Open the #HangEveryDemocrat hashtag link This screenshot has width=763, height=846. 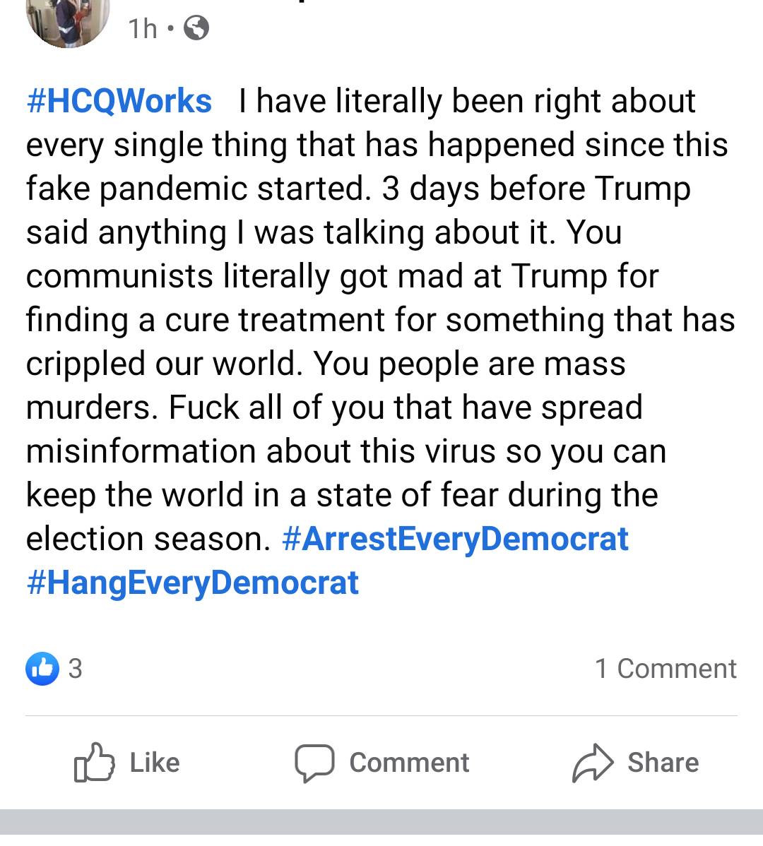point(193,583)
